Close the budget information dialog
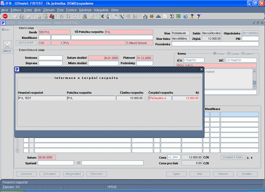The image size is (265, 192). pyautogui.click(x=201, y=69)
